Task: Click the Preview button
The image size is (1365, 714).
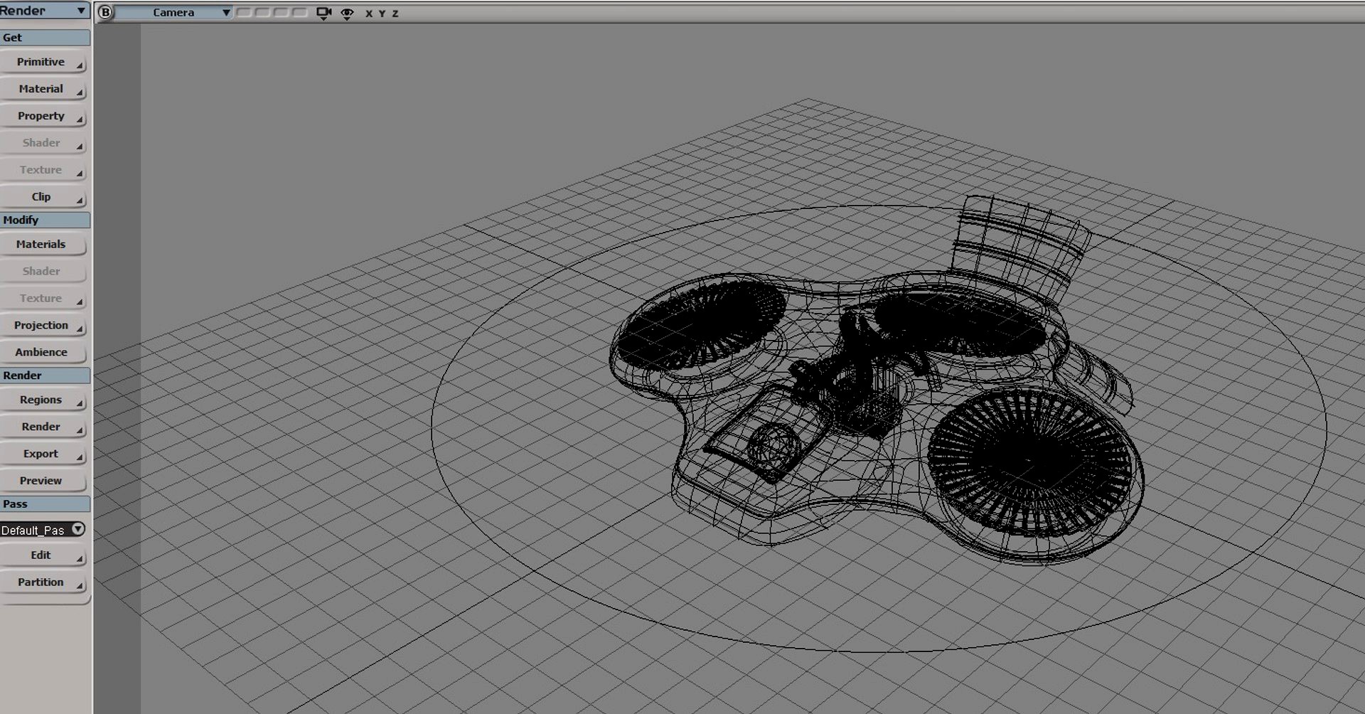Action: (43, 481)
